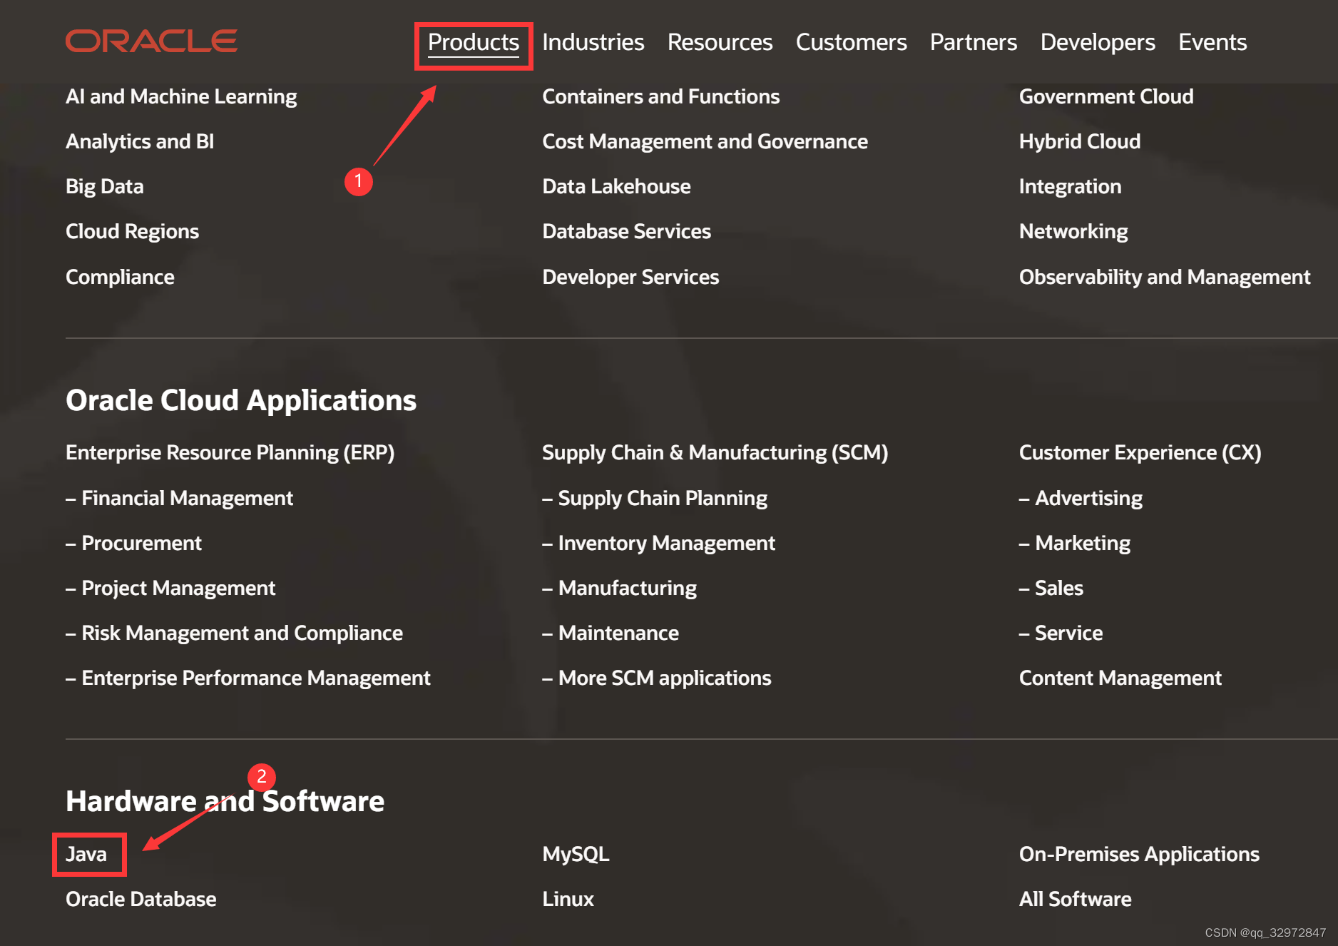Go to AI and Machine Learning
1338x946 pixels.
181,96
